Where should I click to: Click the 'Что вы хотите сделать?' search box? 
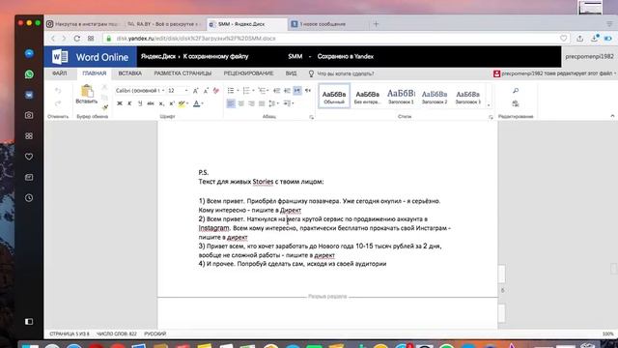346,73
